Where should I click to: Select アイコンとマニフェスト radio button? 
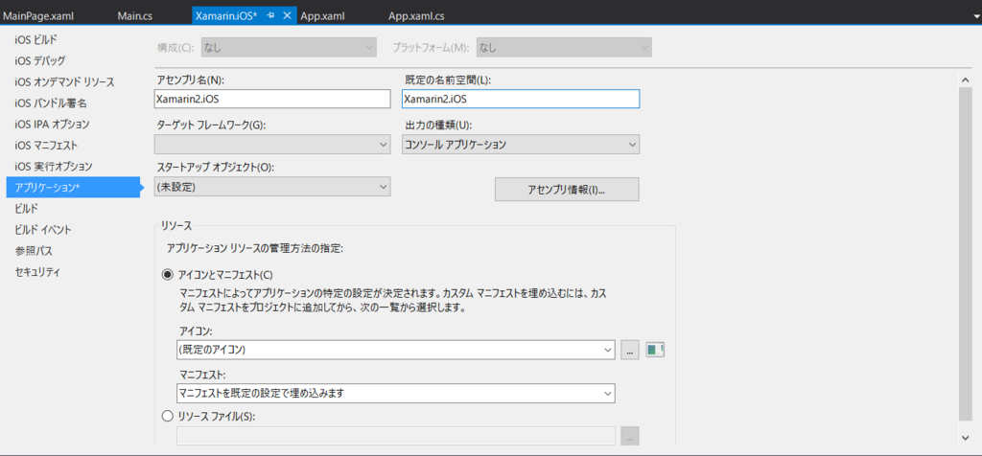coord(167,275)
